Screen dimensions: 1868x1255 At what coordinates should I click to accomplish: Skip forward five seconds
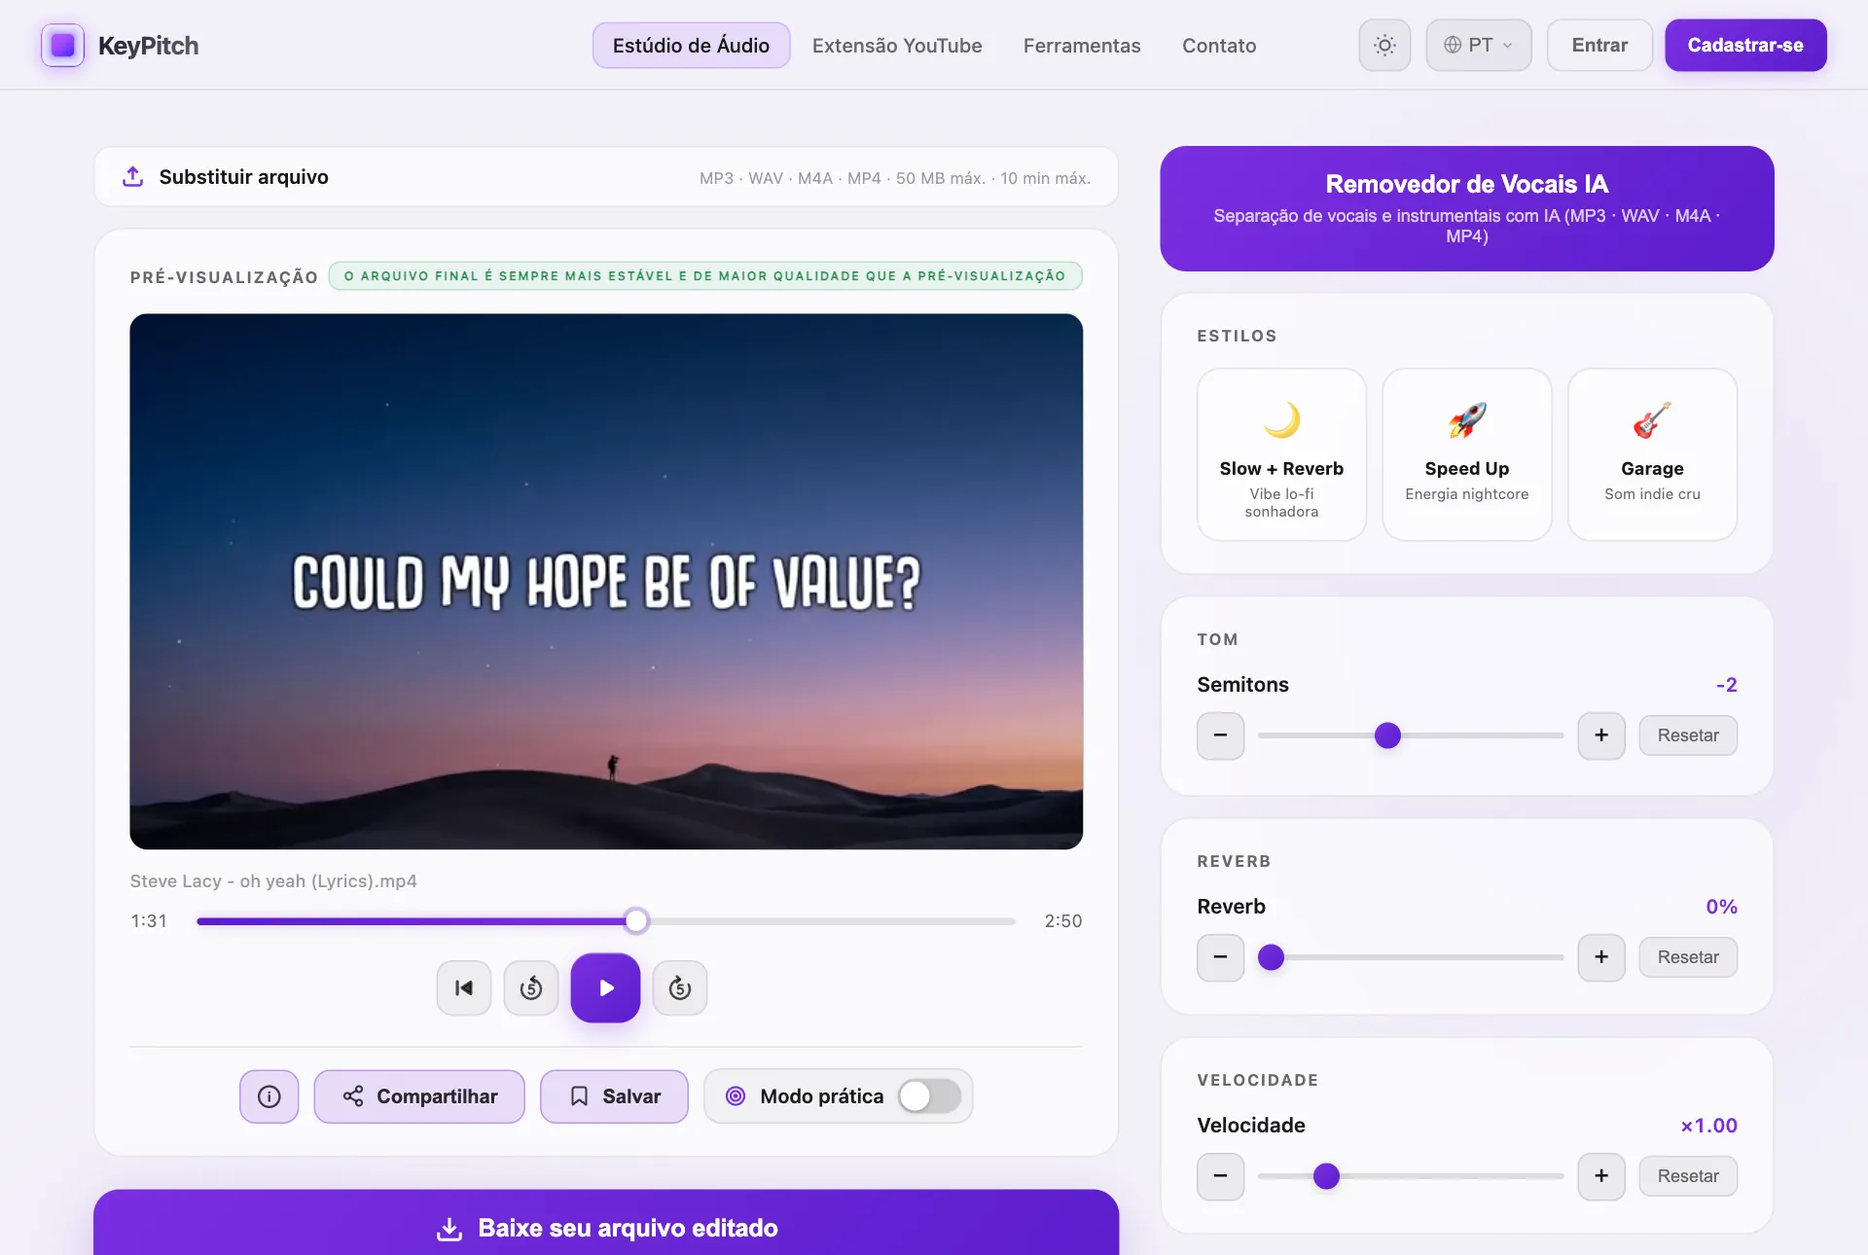click(680, 987)
